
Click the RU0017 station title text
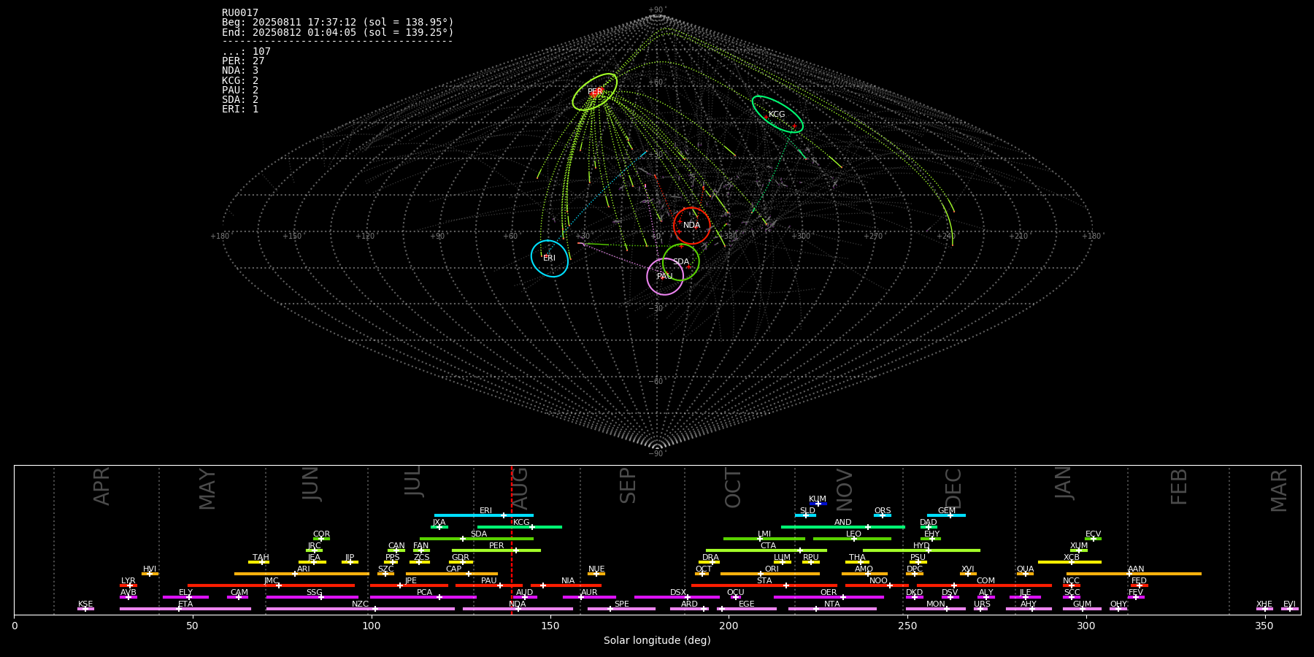[240, 13]
